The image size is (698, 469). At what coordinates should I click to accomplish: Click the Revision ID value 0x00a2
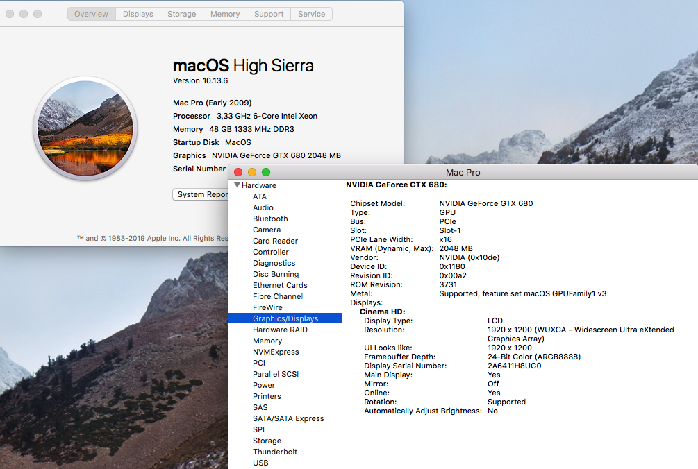pos(453,275)
